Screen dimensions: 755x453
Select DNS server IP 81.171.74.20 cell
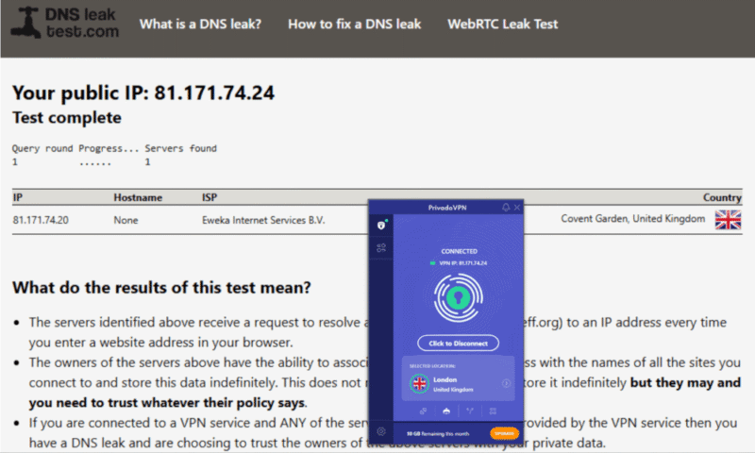41,220
